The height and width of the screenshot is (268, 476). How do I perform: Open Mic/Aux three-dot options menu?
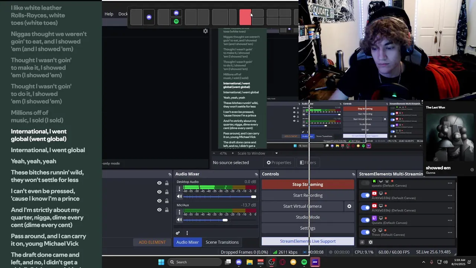179,212
